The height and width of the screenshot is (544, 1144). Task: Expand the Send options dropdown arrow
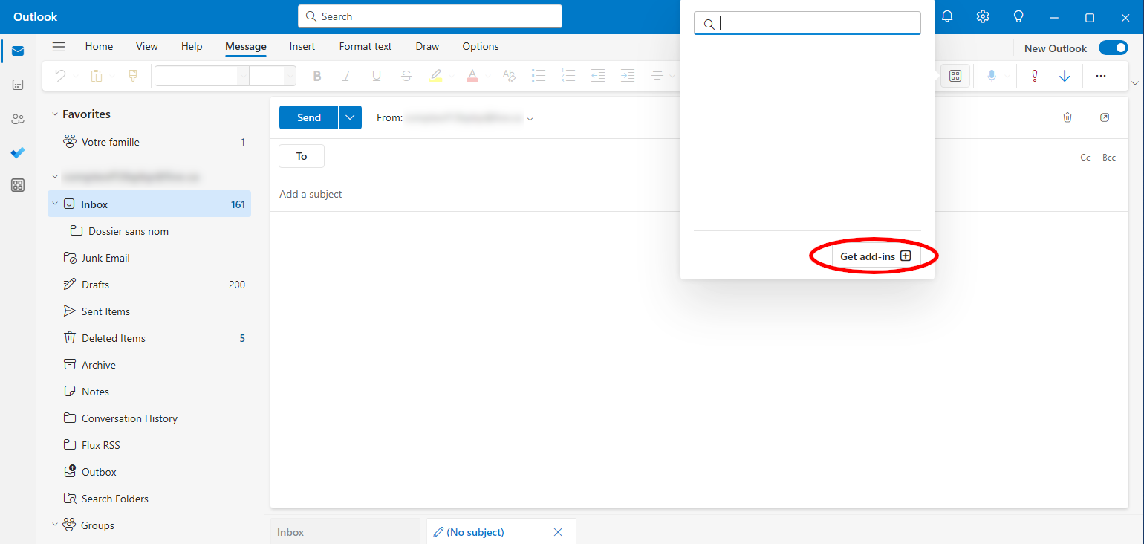(350, 117)
